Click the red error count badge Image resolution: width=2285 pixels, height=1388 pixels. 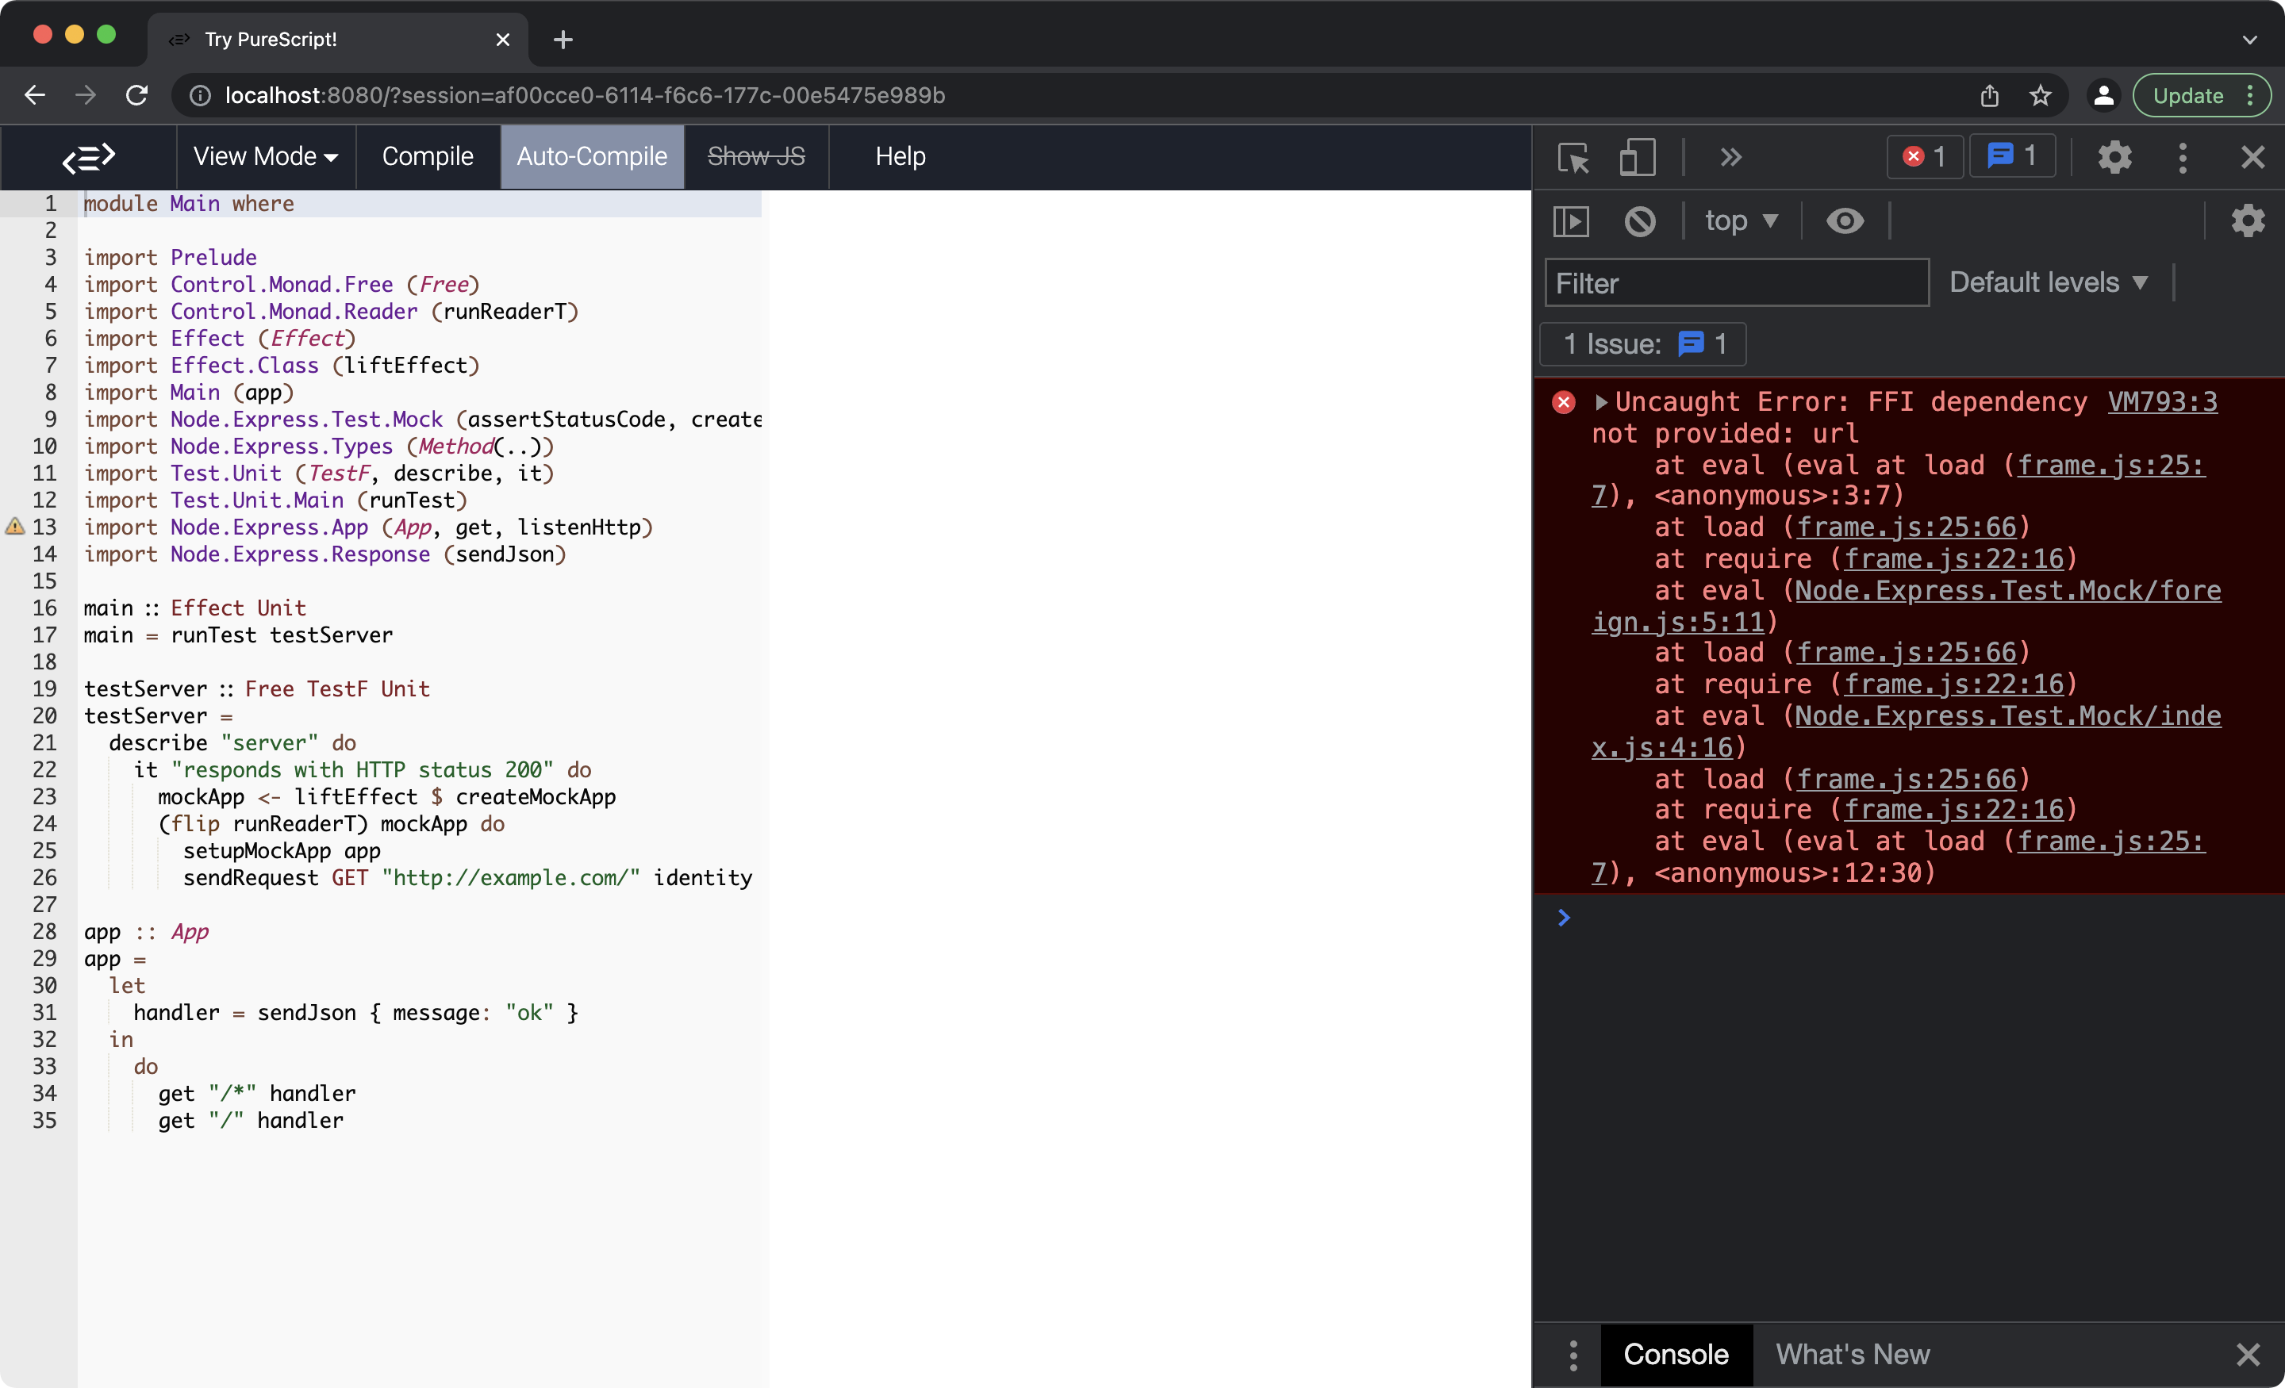1925,155
